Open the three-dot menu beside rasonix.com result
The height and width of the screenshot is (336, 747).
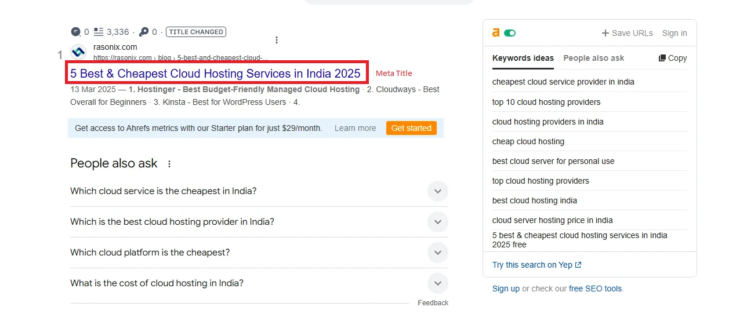pyautogui.click(x=277, y=40)
